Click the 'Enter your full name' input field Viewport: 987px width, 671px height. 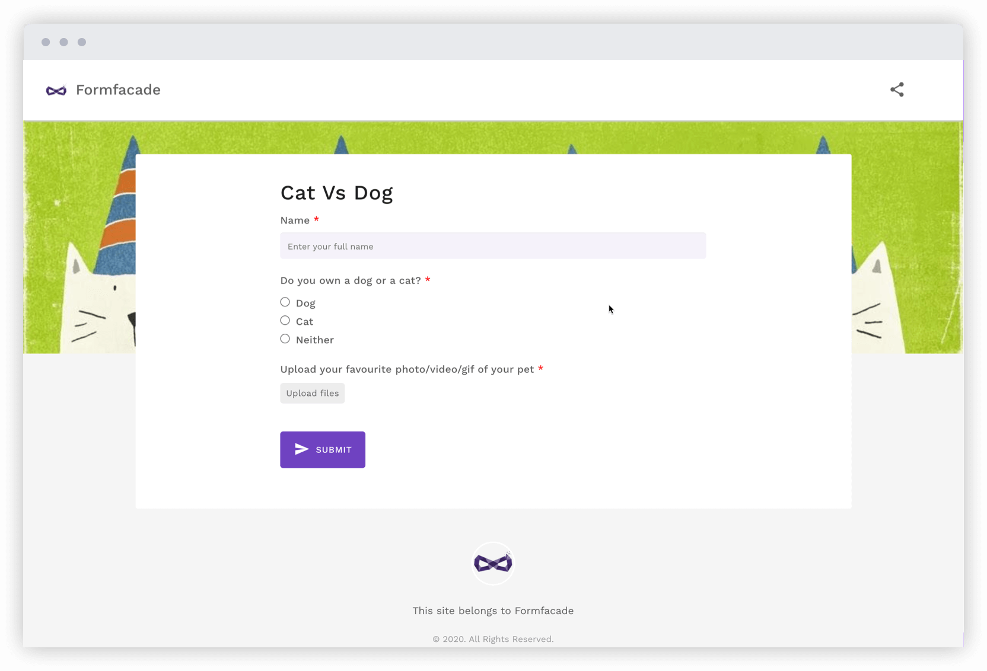pyautogui.click(x=493, y=245)
